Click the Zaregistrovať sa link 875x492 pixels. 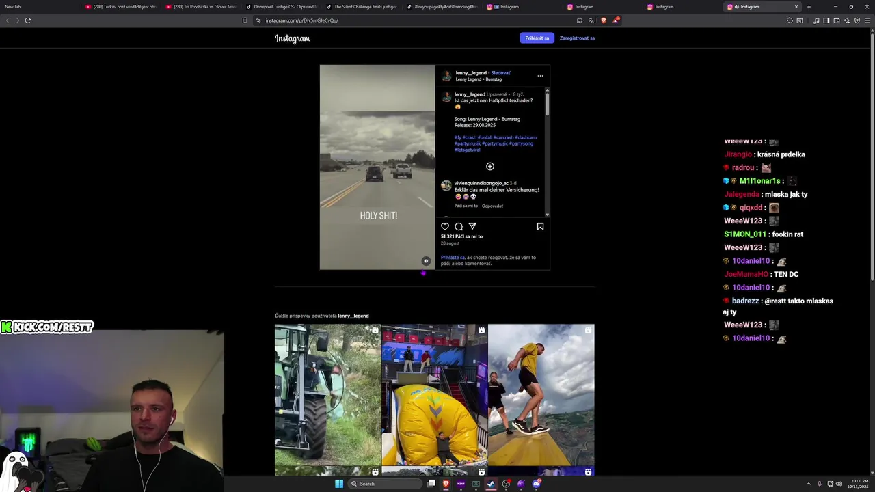pos(577,38)
